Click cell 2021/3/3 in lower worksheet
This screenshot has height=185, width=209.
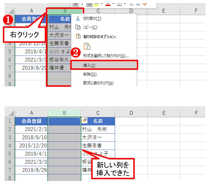pyautogui.click(x=32, y=162)
